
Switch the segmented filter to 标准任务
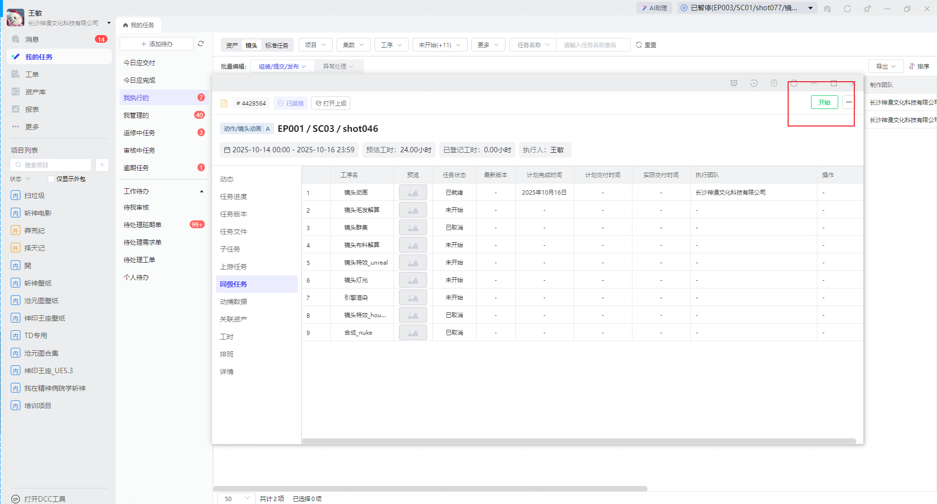click(276, 45)
